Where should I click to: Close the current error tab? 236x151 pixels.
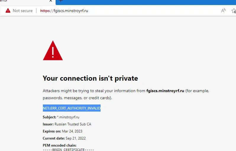coord(51,1)
